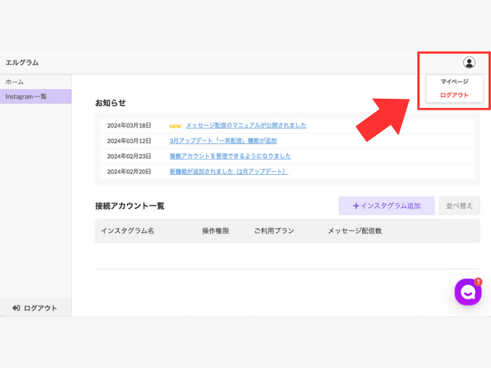Open 新機能が追加されました（2月アップデート） link
Image resolution: width=491 pixels, height=368 pixels.
229,172
